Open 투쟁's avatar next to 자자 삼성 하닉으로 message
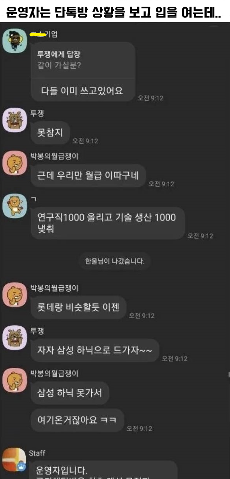This screenshot has width=230, height=479. click(14, 338)
